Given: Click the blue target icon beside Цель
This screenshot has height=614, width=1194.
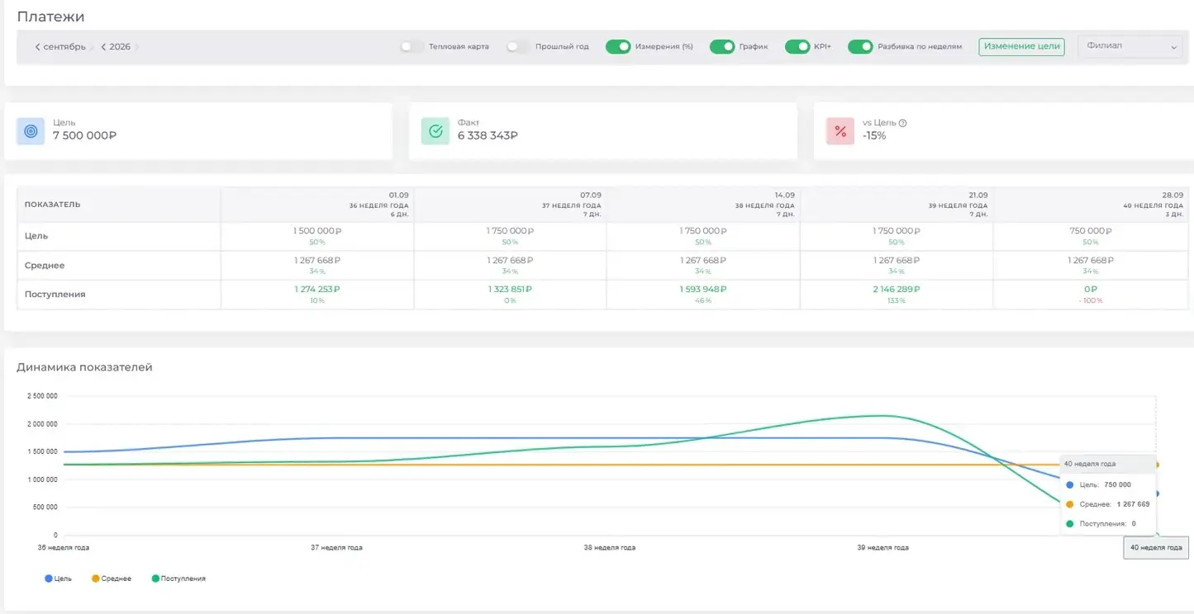Looking at the screenshot, I should (x=31, y=130).
